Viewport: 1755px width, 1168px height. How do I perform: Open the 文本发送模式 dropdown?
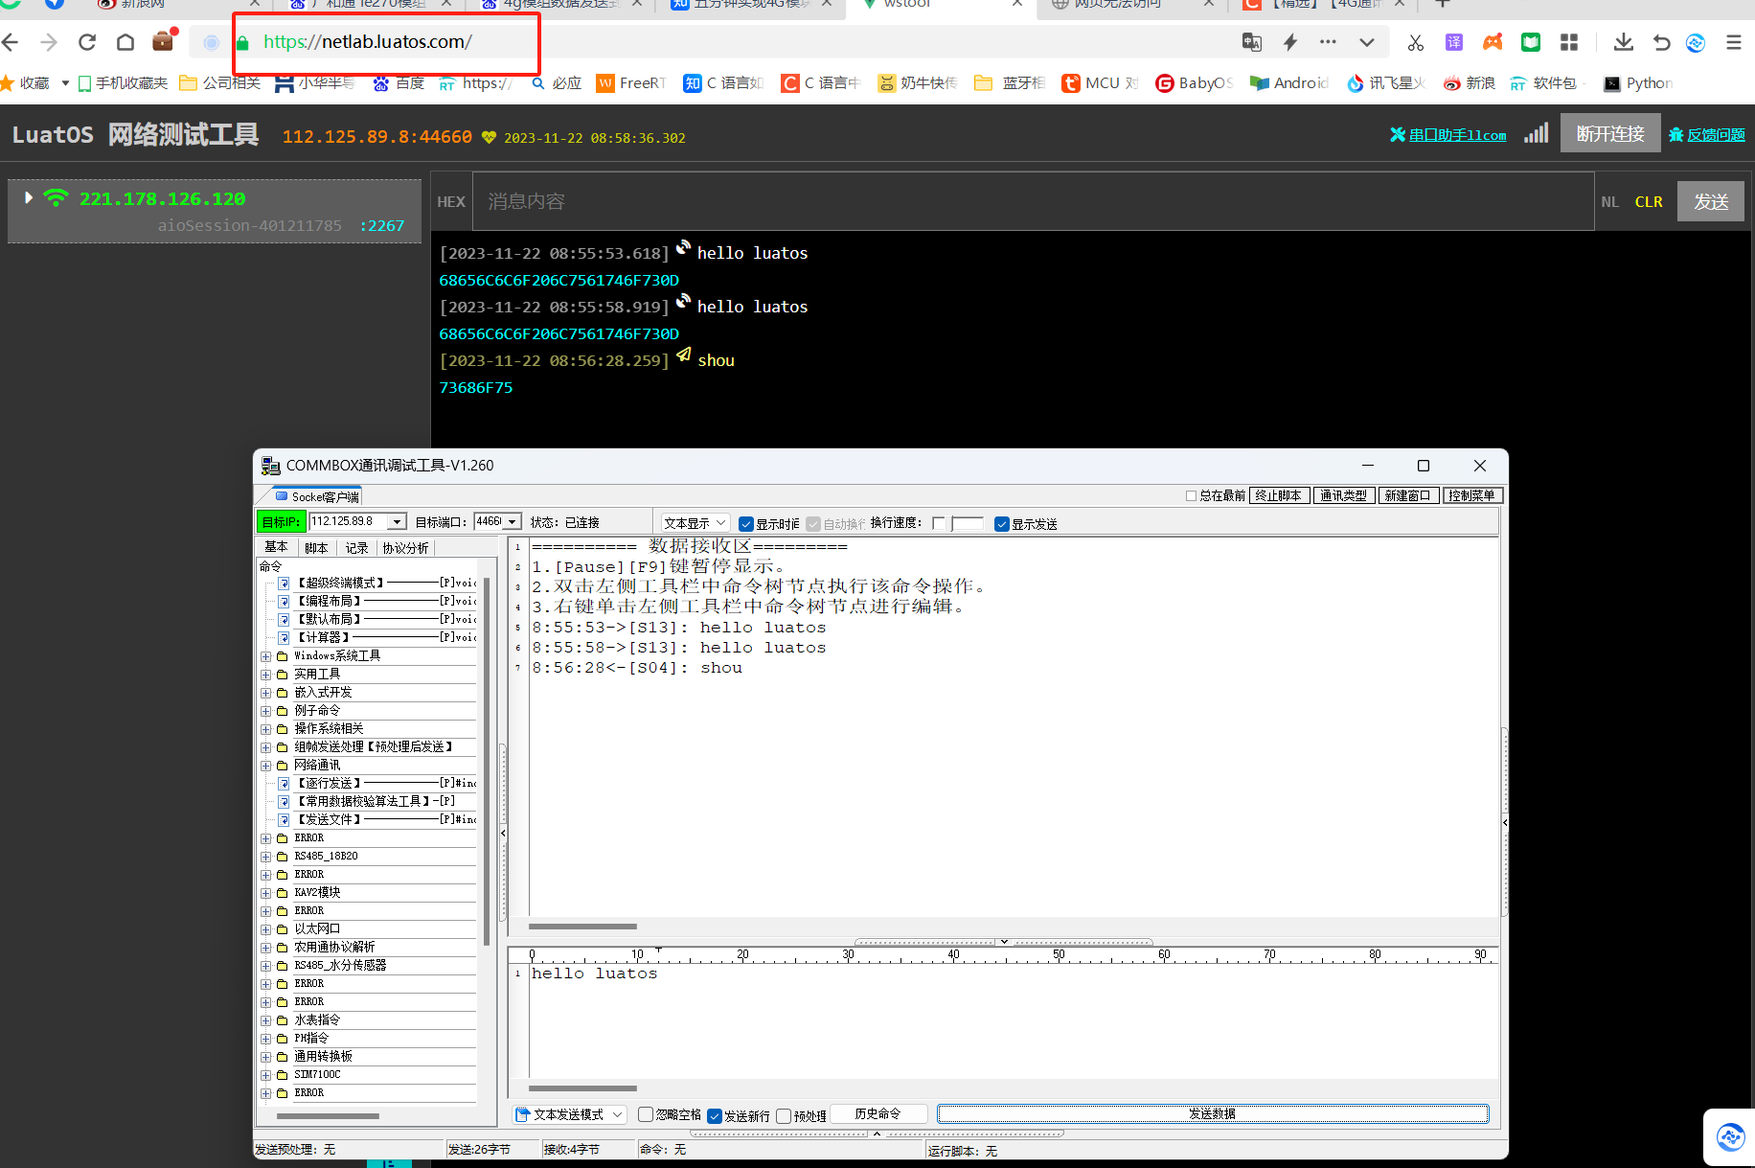571,1114
